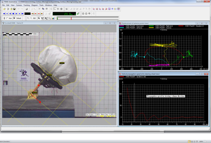Open the Tracking menu

(27, 5)
